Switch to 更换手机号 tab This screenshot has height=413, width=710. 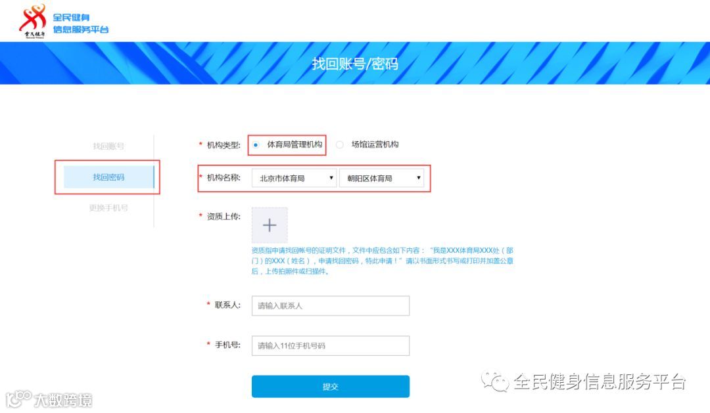[x=108, y=207]
